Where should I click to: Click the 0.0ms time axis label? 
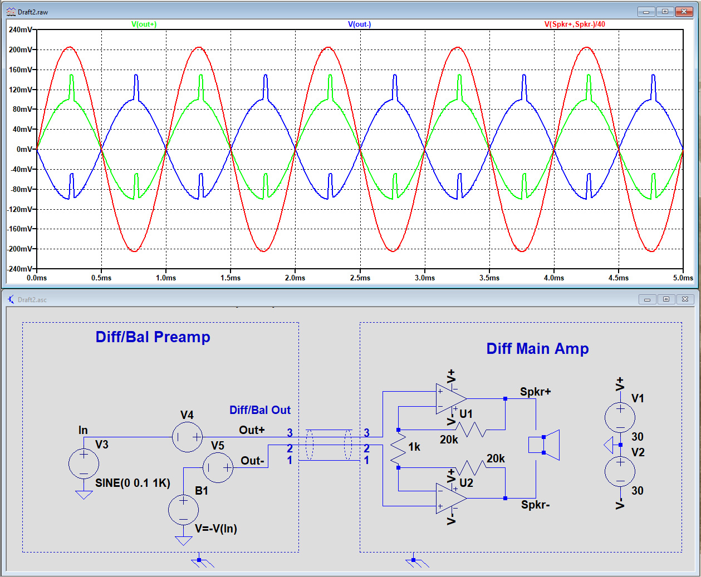pyautogui.click(x=37, y=278)
